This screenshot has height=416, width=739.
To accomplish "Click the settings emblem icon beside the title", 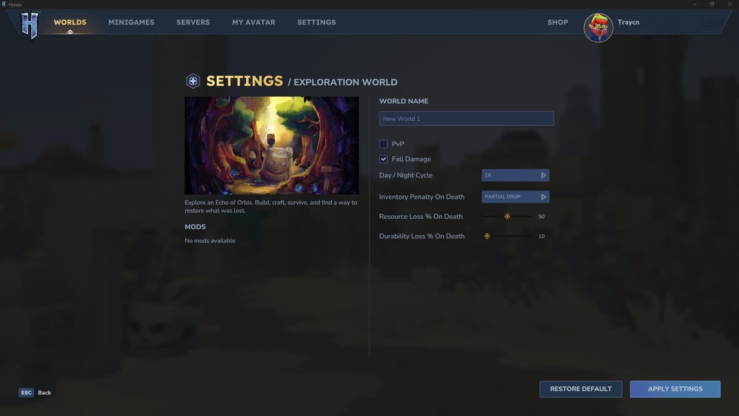I will (x=193, y=81).
